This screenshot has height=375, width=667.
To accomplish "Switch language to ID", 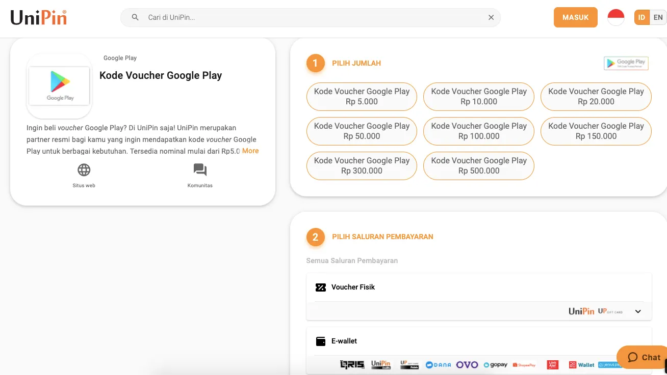I will [642, 17].
